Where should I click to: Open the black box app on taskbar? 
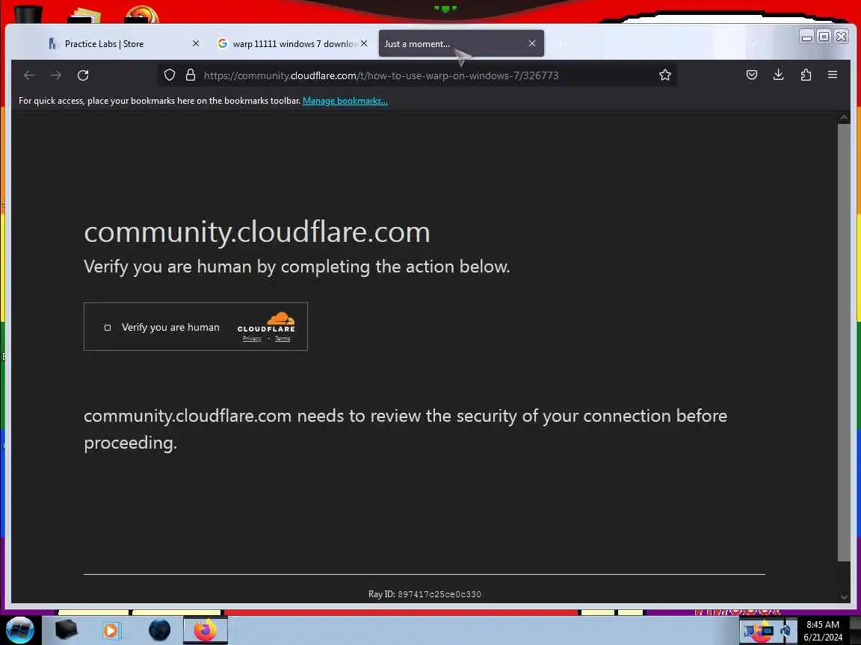[66, 629]
